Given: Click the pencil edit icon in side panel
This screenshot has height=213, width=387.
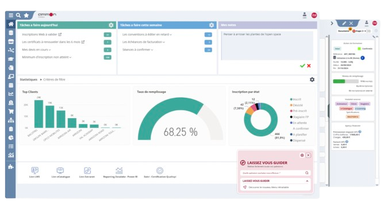Looking at the screenshot, I should point(344,23).
